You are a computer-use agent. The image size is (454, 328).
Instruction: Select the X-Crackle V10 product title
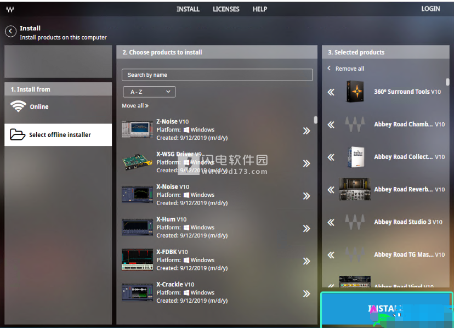tap(175, 285)
